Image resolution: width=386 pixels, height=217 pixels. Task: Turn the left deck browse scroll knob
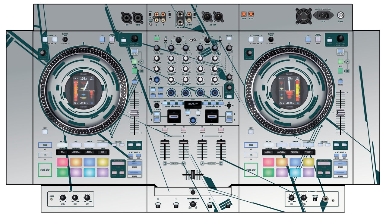point(134,38)
